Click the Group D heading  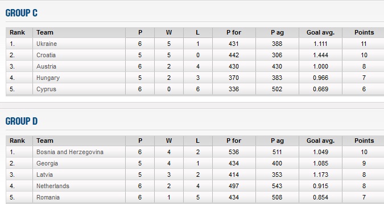click(x=21, y=121)
